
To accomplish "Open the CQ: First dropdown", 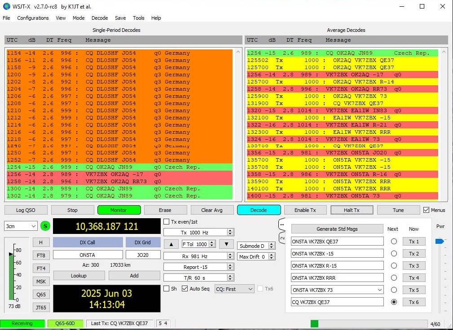I will point(235,289).
